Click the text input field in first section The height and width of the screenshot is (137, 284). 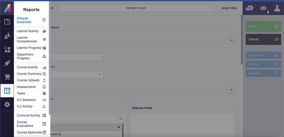77,57
